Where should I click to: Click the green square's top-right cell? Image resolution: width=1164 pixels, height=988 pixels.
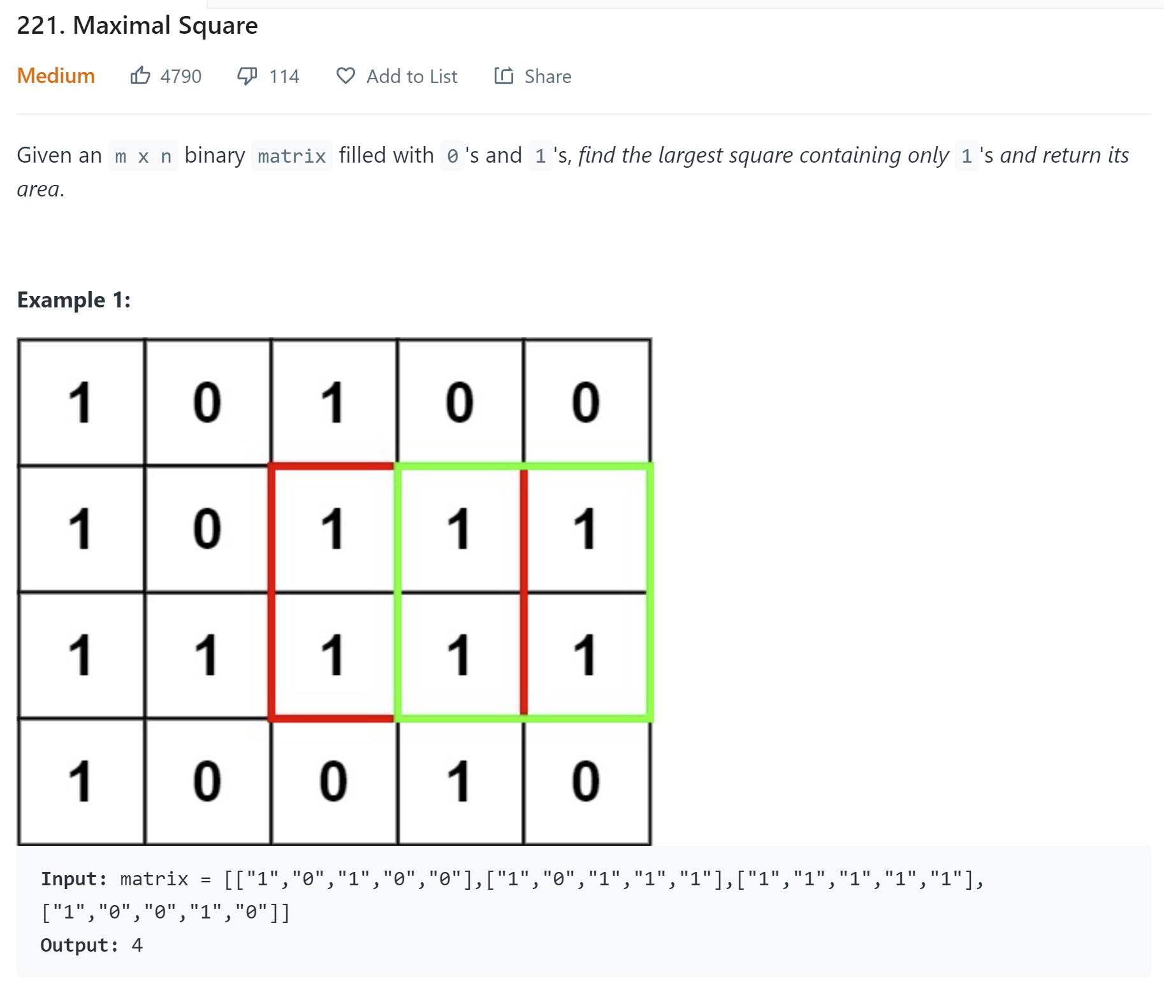pos(585,529)
